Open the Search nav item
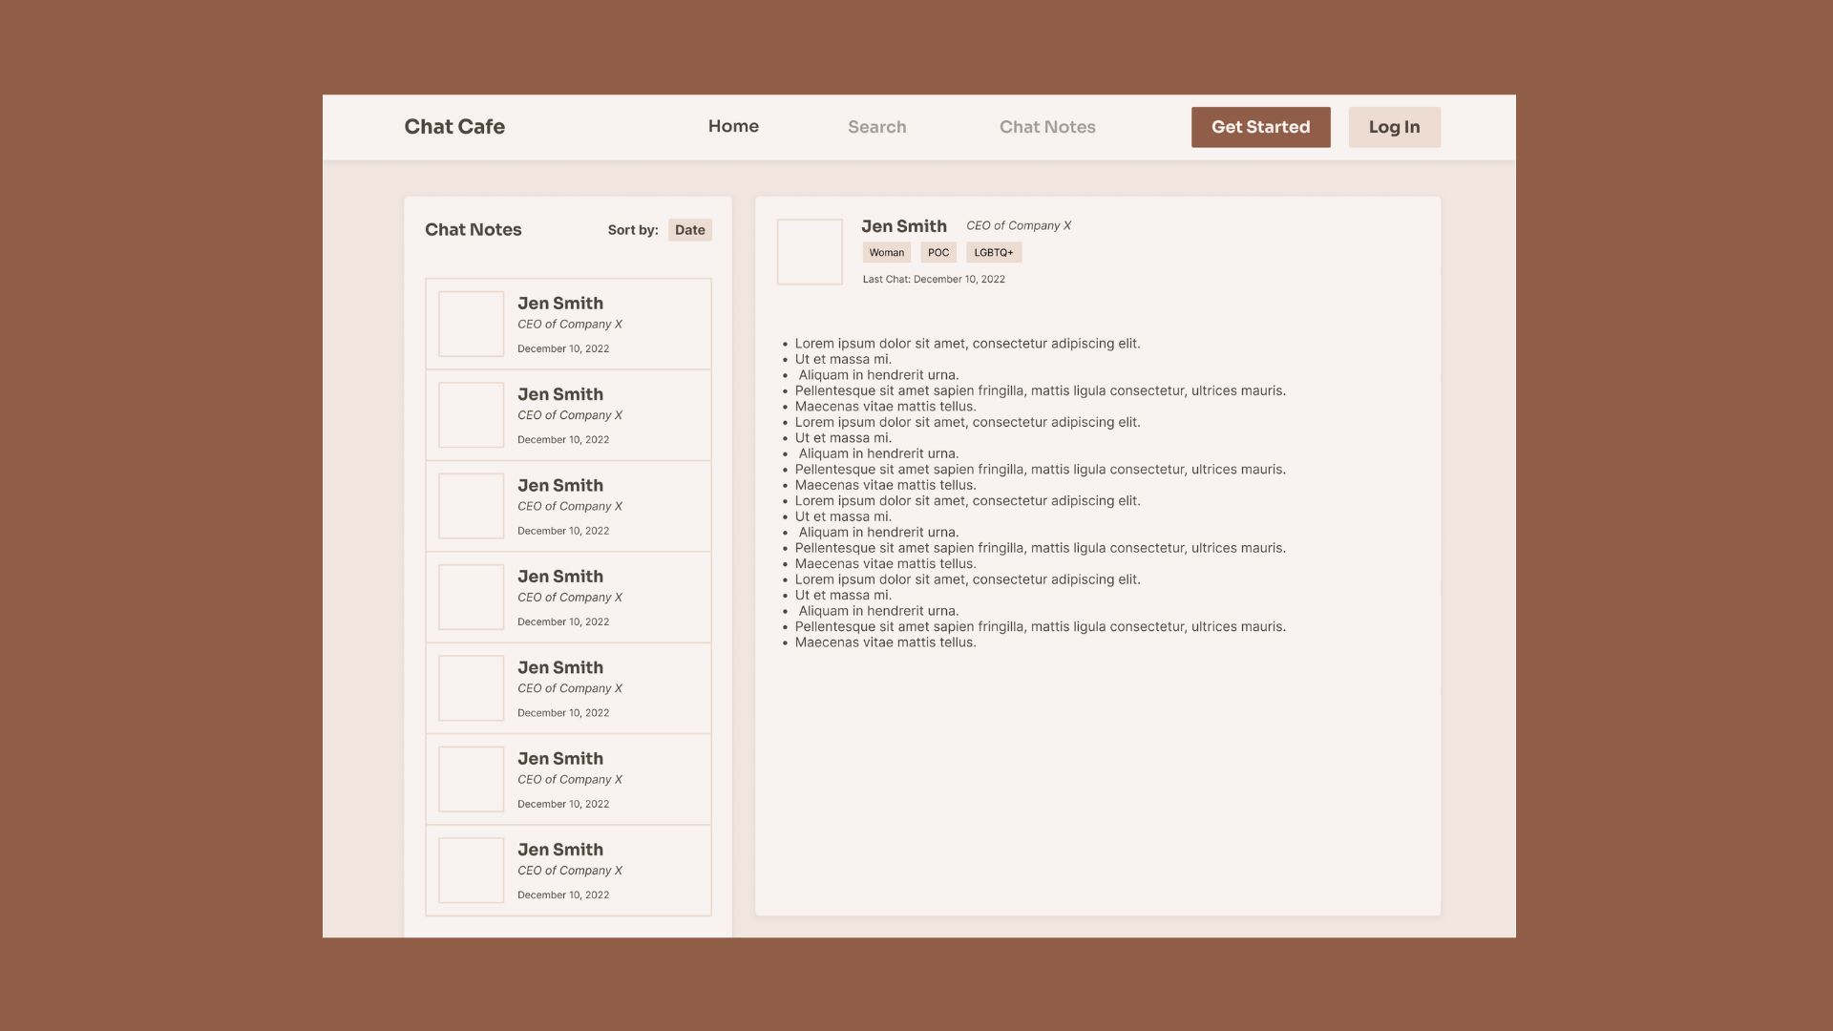1833x1031 pixels. pos(876,127)
